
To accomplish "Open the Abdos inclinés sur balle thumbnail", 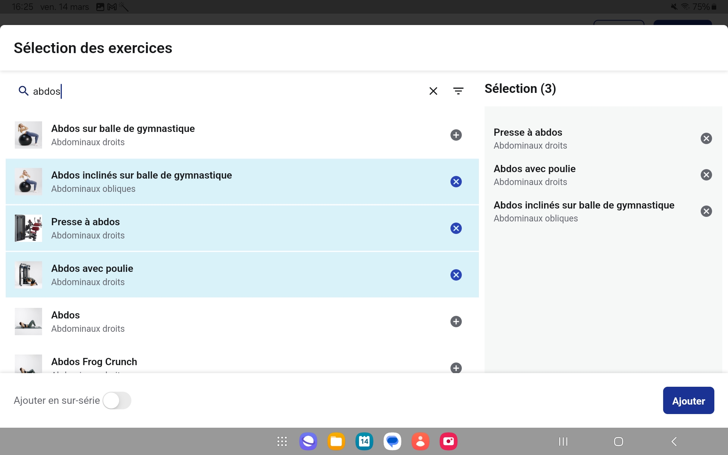I will click(28, 182).
